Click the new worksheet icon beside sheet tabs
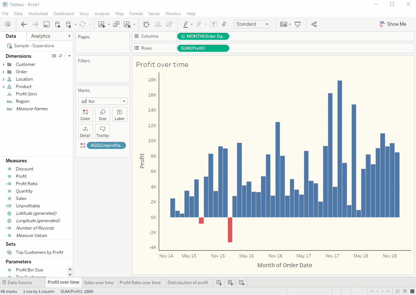 (219, 282)
